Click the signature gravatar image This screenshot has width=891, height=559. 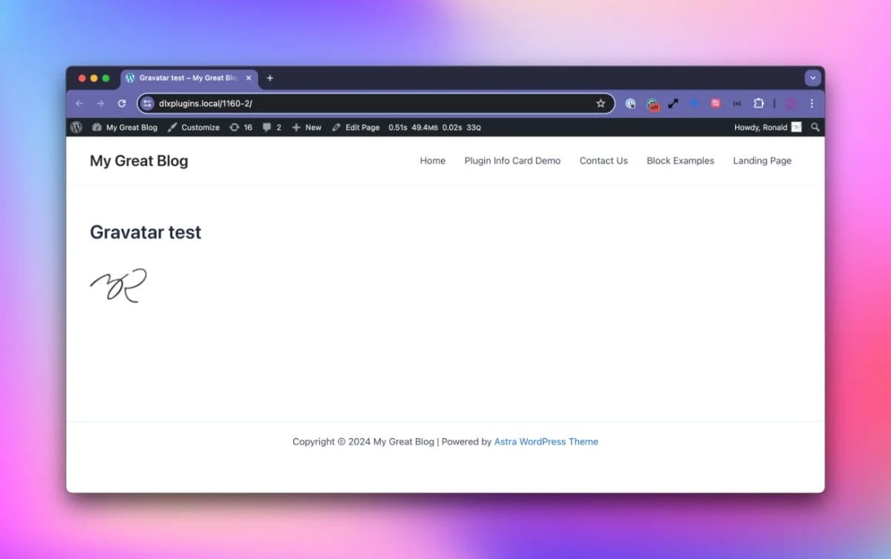(118, 286)
